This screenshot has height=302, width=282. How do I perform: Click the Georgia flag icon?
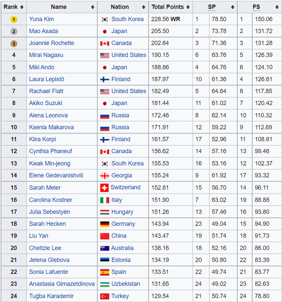point(104,176)
